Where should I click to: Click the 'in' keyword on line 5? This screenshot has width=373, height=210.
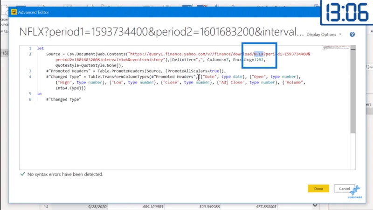point(39,94)
